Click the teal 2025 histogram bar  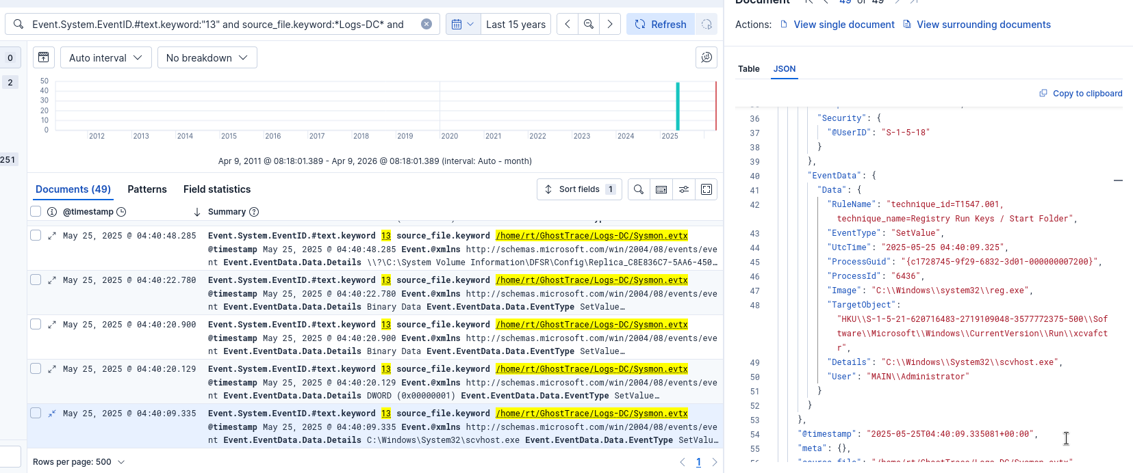[678, 107]
